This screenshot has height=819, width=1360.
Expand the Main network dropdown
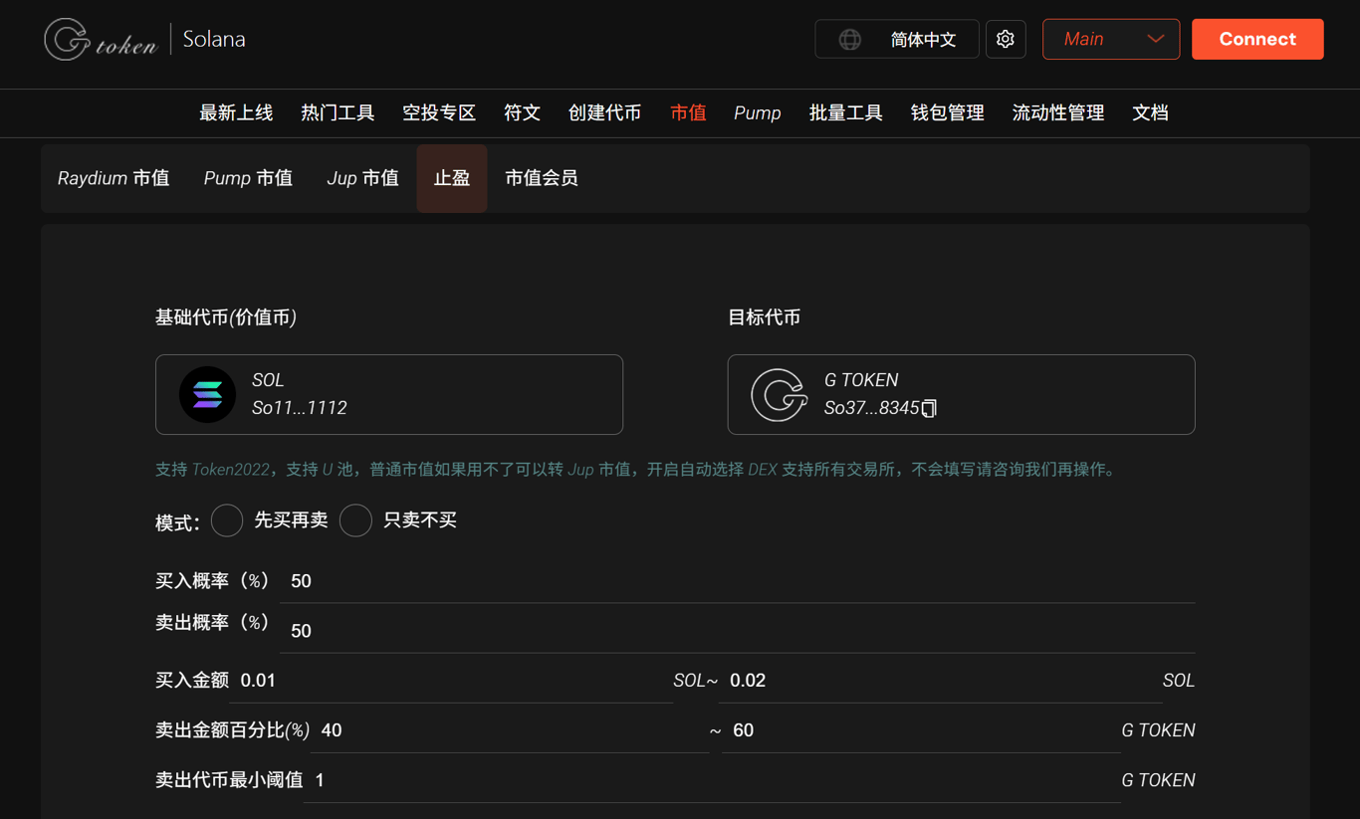(1111, 40)
